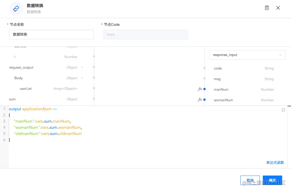The height and width of the screenshot is (191, 291).
Task: Select the Body tree row
Action: point(46,78)
